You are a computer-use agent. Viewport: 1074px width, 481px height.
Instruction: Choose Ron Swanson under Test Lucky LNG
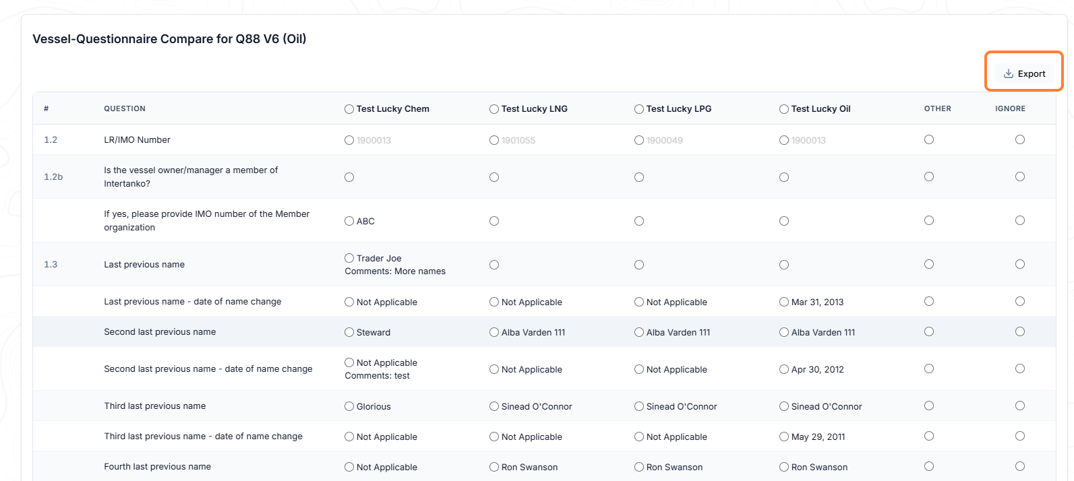pos(494,467)
